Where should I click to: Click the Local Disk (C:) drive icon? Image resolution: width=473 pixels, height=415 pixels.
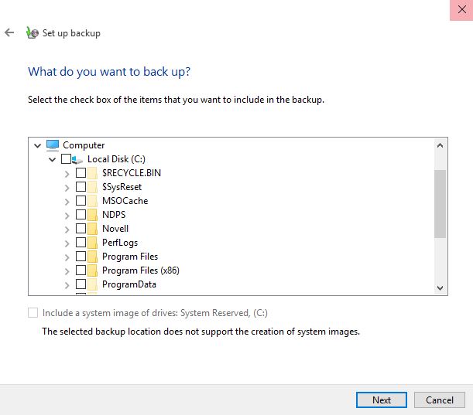point(77,160)
